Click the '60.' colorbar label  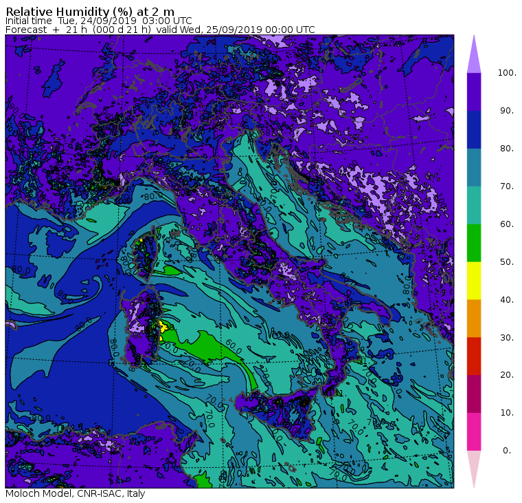point(507,224)
